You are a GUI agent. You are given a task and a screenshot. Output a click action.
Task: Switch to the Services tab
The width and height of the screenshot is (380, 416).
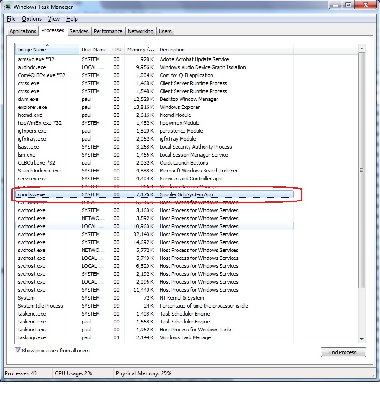click(x=79, y=31)
